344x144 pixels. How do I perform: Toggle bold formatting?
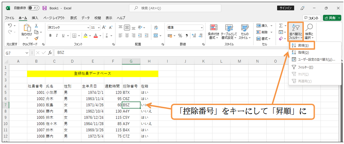[51, 35]
